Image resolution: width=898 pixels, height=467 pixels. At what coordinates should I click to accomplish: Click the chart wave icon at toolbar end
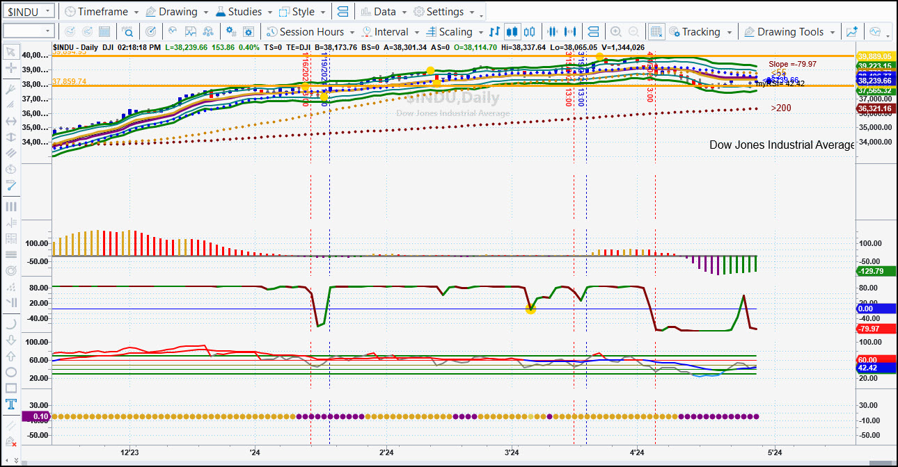pos(876,31)
